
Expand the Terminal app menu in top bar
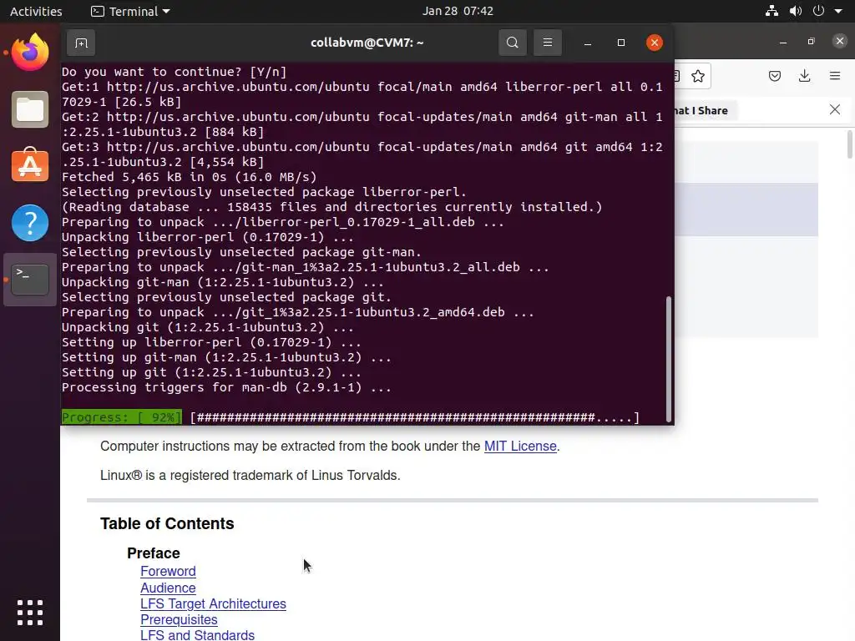[x=130, y=11]
